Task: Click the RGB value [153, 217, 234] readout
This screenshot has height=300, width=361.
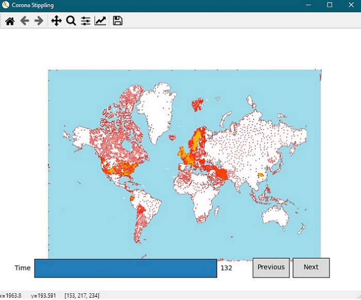Action: tap(82, 295)
